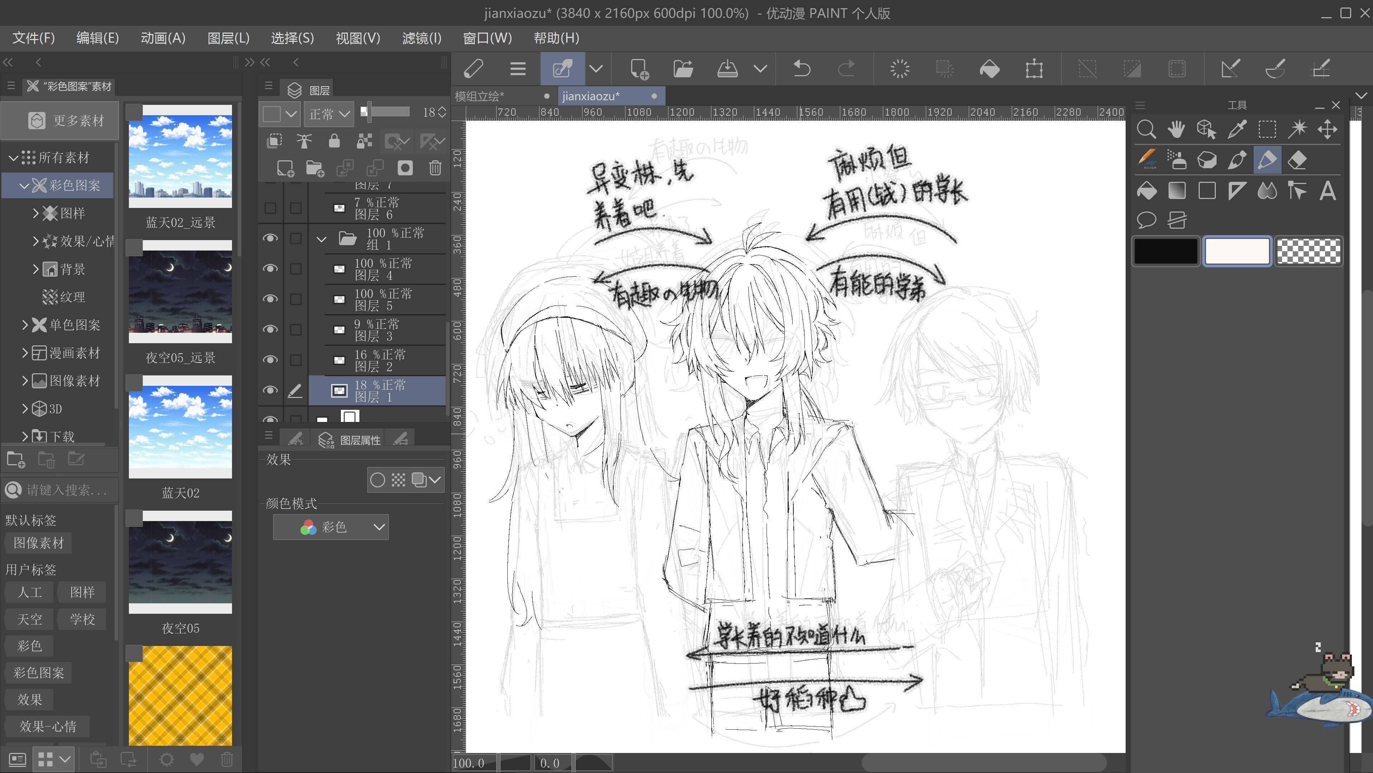Collapse the 组 1 layer folder

[322, 239]
